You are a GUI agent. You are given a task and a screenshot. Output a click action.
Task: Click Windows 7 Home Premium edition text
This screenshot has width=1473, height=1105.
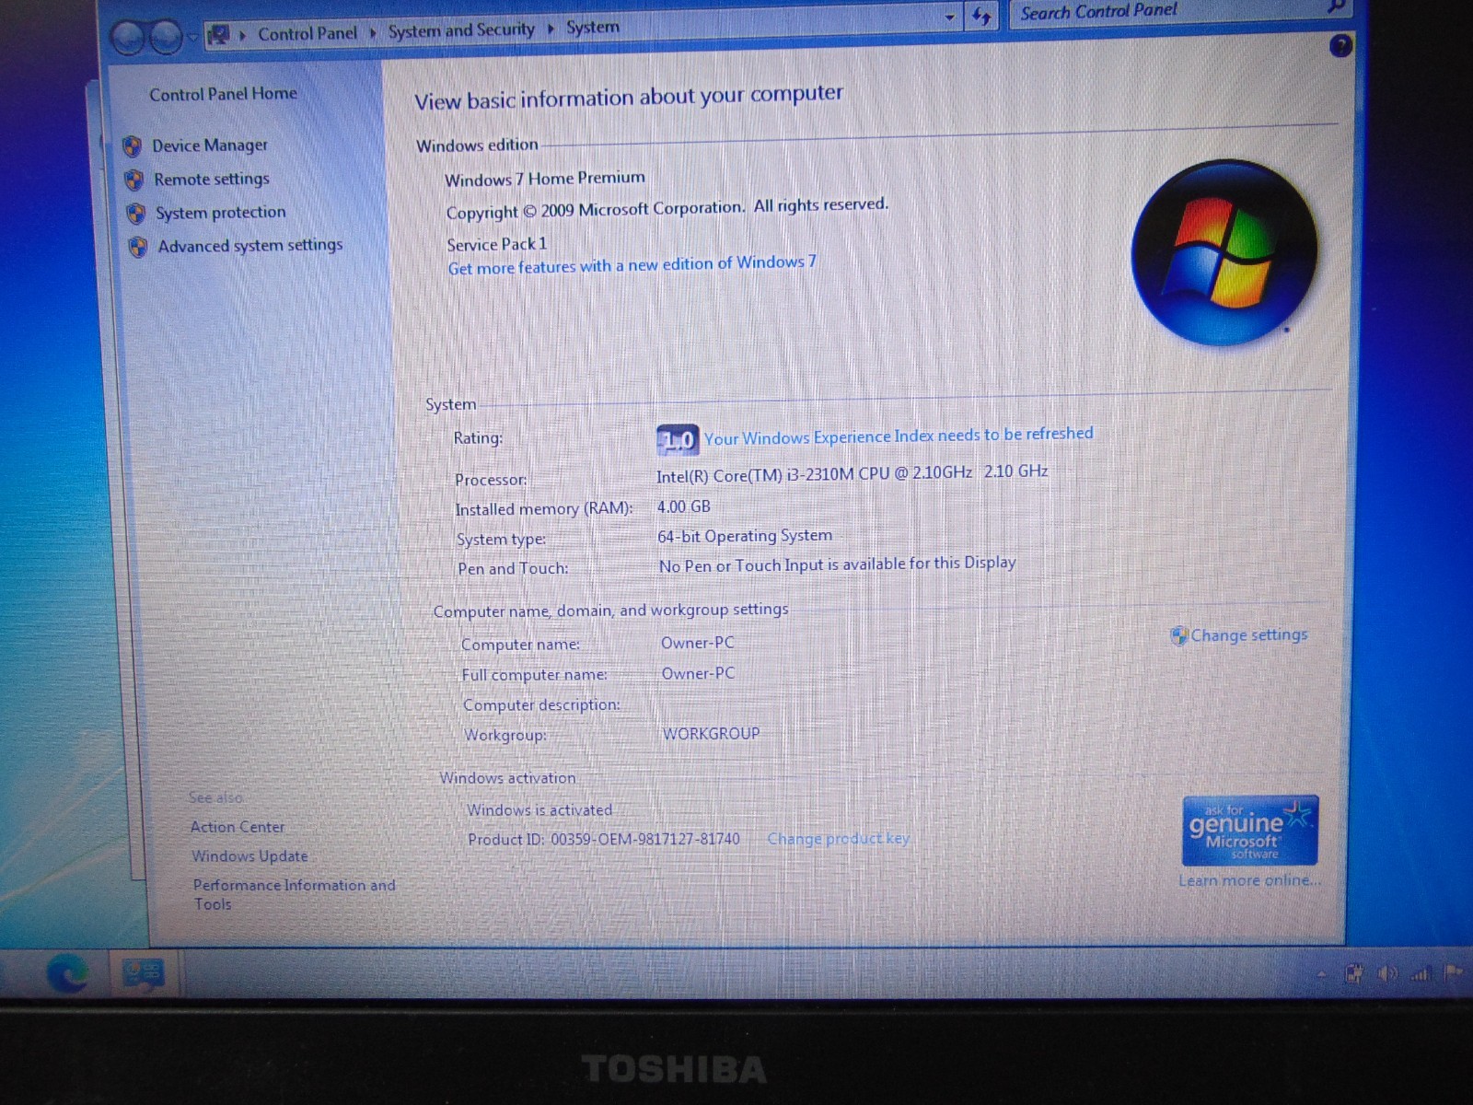click(x=545, y=179)
